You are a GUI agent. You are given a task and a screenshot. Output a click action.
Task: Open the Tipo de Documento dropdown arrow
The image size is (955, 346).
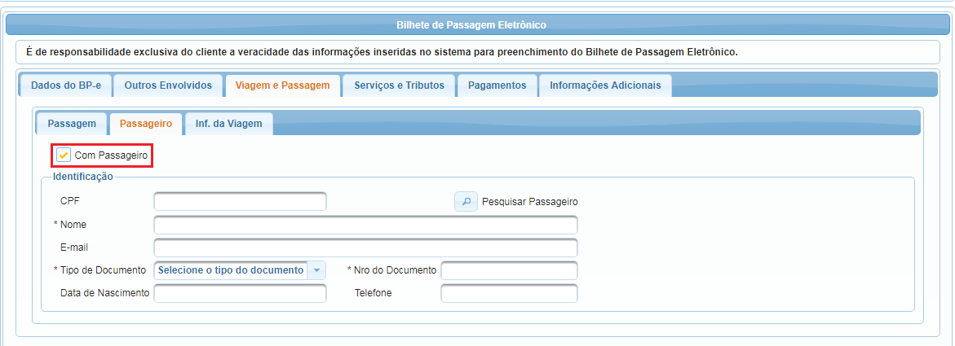coord(316,270)
